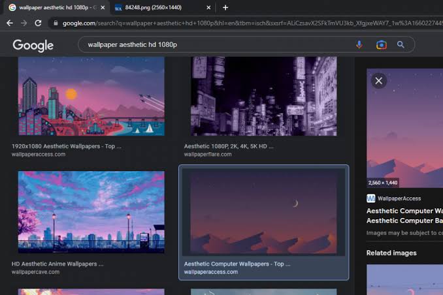Viewport: 443px width, 295px height.
Task: Open Google Lens image search icon
Action: pyautogui.click(x=381, y=44)
